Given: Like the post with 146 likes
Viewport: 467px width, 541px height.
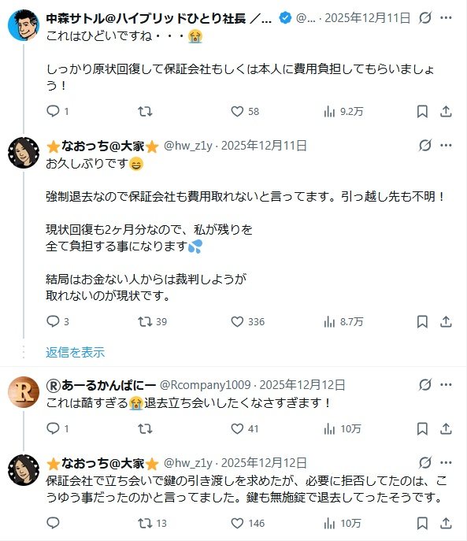Looking at the screenshot, I should [x=247, y=523].
